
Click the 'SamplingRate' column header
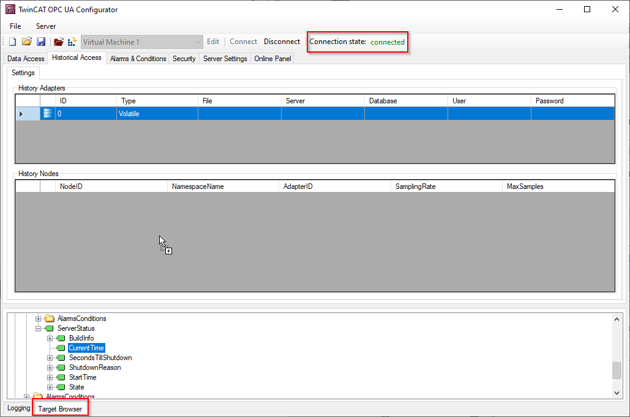(x=446, y=186)
